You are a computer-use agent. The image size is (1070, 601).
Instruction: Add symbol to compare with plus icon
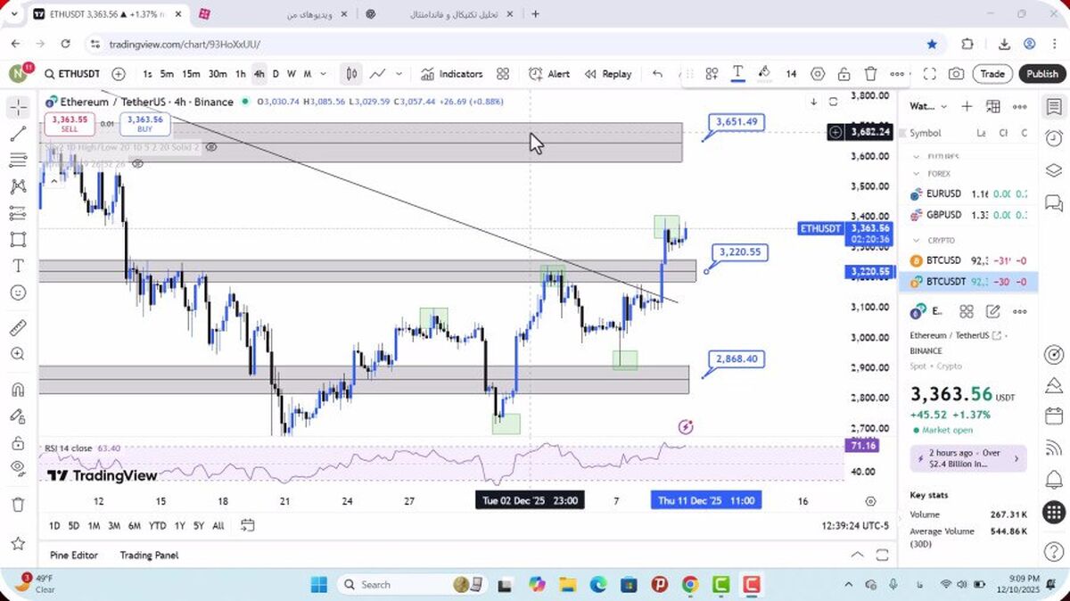119,74
